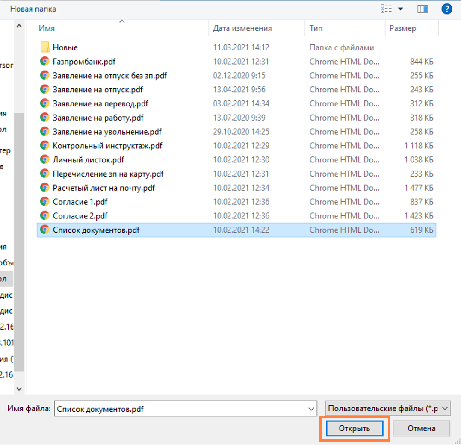Sort by the Размер column header
Screen dimensions: 461x445
tap(402, 29)
